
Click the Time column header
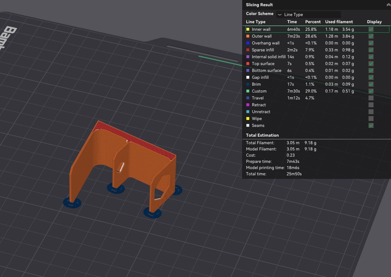(x=292, y=22)
